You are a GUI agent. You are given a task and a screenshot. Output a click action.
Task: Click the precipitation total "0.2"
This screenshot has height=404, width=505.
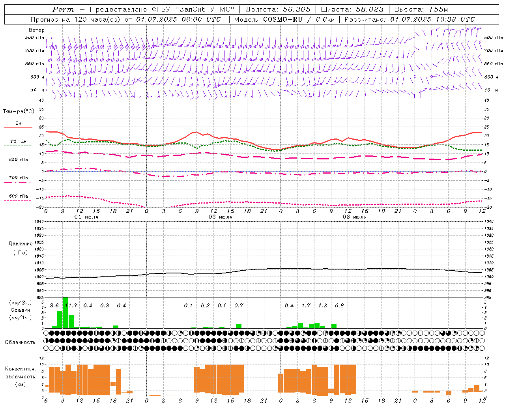pyautogui.click(x=205, y=306)
